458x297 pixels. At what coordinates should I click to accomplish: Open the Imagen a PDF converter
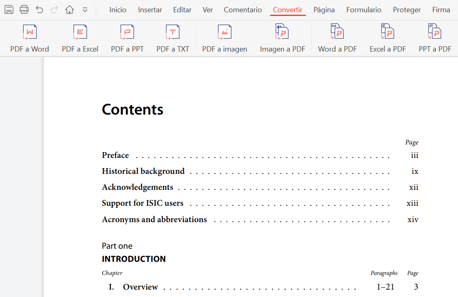pos(282,38)
